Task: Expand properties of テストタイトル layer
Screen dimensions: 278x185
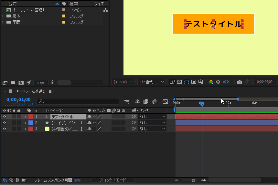Action: point(25,117)
